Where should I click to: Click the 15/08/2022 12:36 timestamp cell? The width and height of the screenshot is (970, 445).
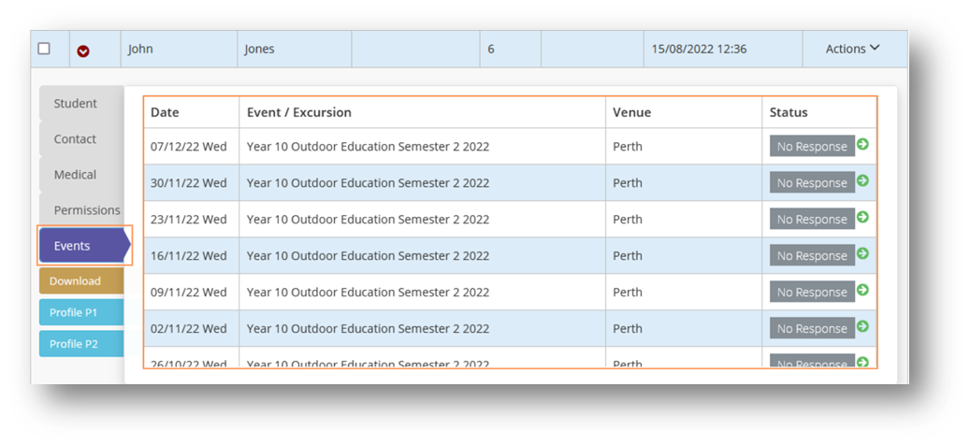[722, 49]
